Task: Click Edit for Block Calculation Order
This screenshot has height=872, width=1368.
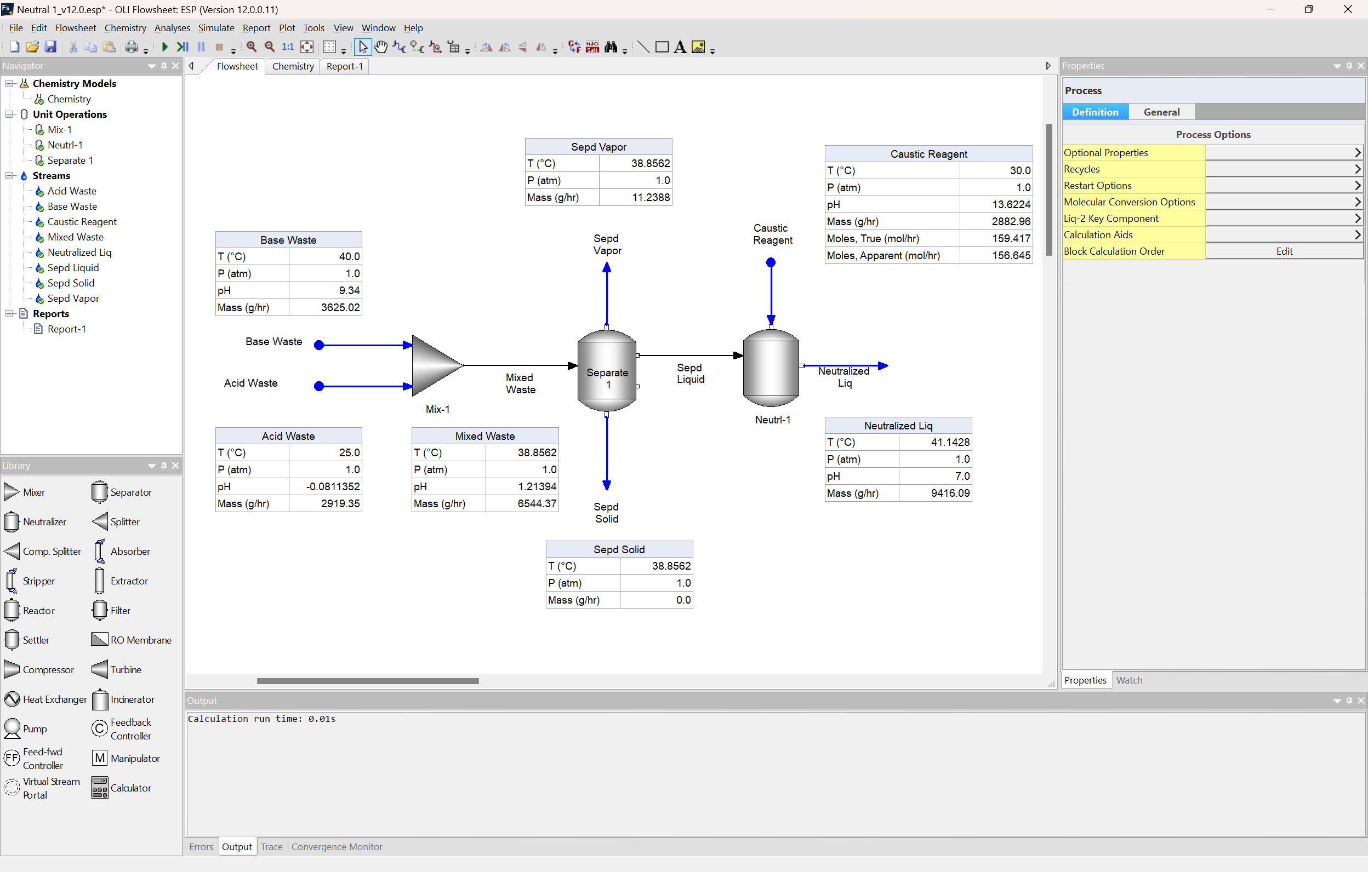Action: 1285,251
